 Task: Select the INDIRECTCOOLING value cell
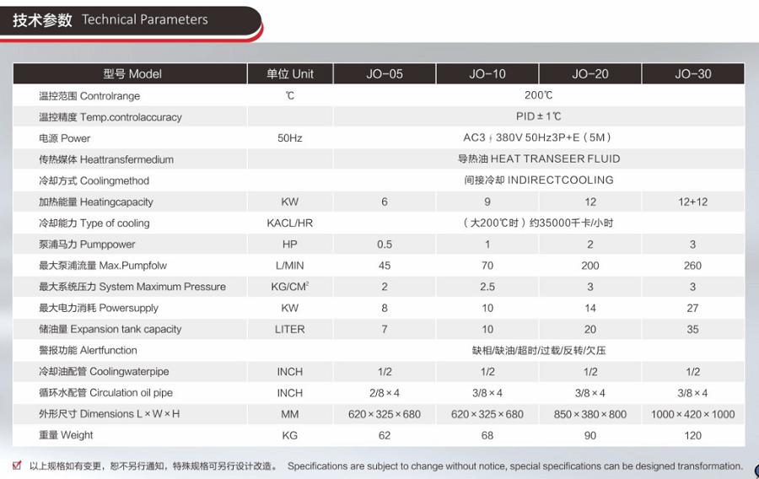[x=538, y=180]
